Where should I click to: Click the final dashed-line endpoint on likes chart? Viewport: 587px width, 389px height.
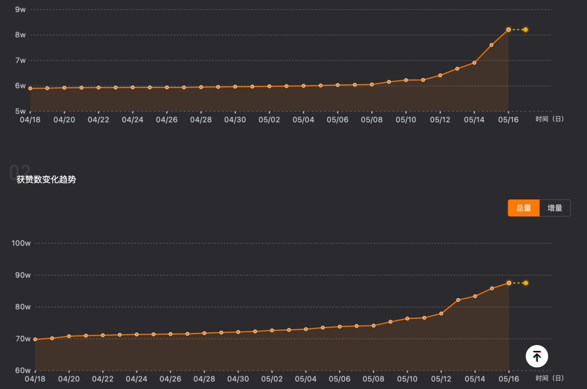coord(526,283)
